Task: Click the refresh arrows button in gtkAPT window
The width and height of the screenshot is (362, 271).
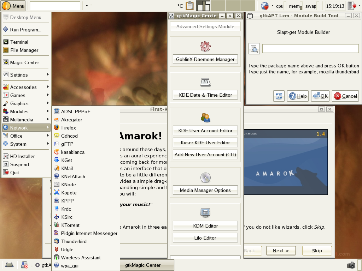Action: 279,96
